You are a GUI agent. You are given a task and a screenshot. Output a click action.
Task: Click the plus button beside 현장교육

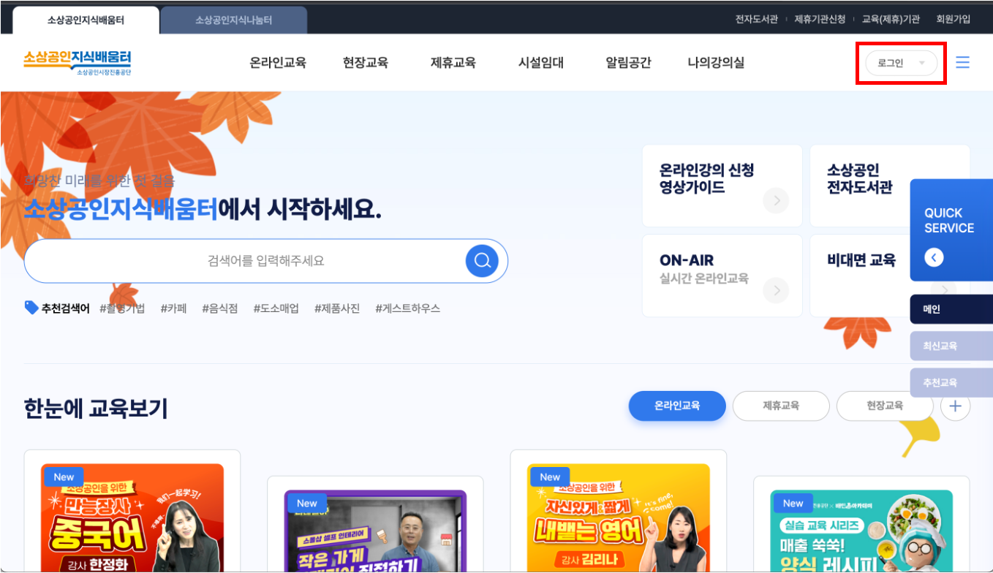point(955,406)
